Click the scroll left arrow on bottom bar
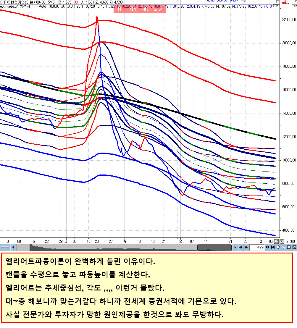Viewport: 297px width, 328px height. coord(13,248)
